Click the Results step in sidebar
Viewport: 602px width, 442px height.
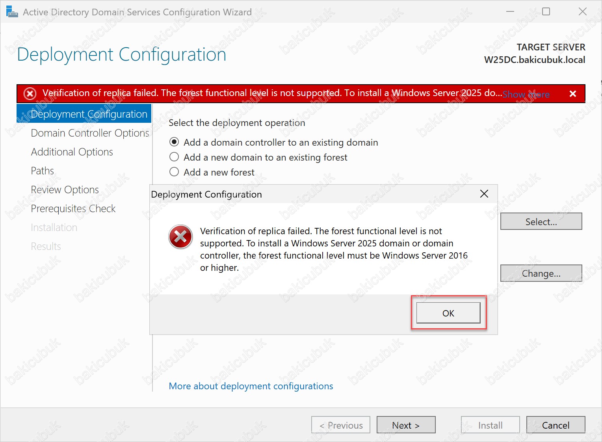coord(46,246)
